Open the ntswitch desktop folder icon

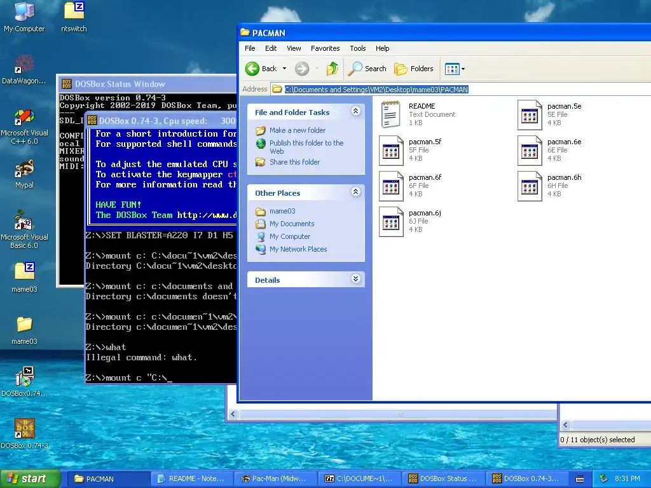click(x=74, y=17)
